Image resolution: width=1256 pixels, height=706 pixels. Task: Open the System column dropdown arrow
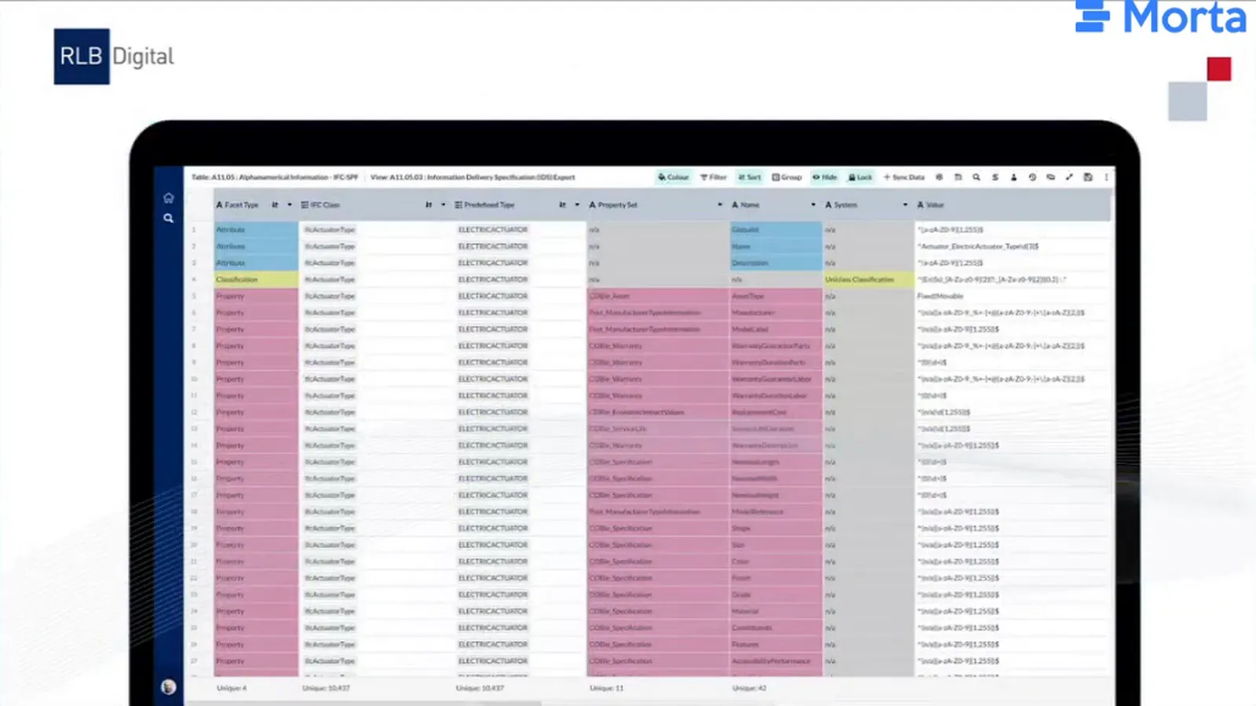[905, 205]
